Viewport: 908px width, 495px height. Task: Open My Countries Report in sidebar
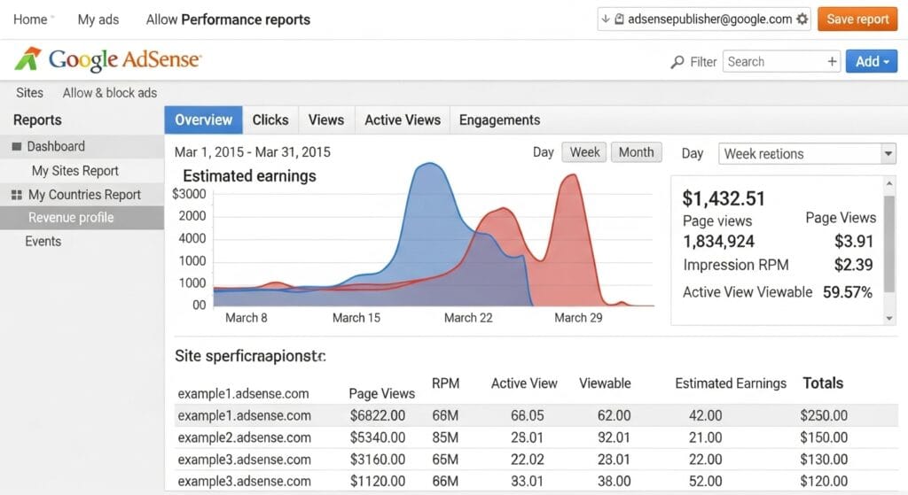[x=82, y=195]
